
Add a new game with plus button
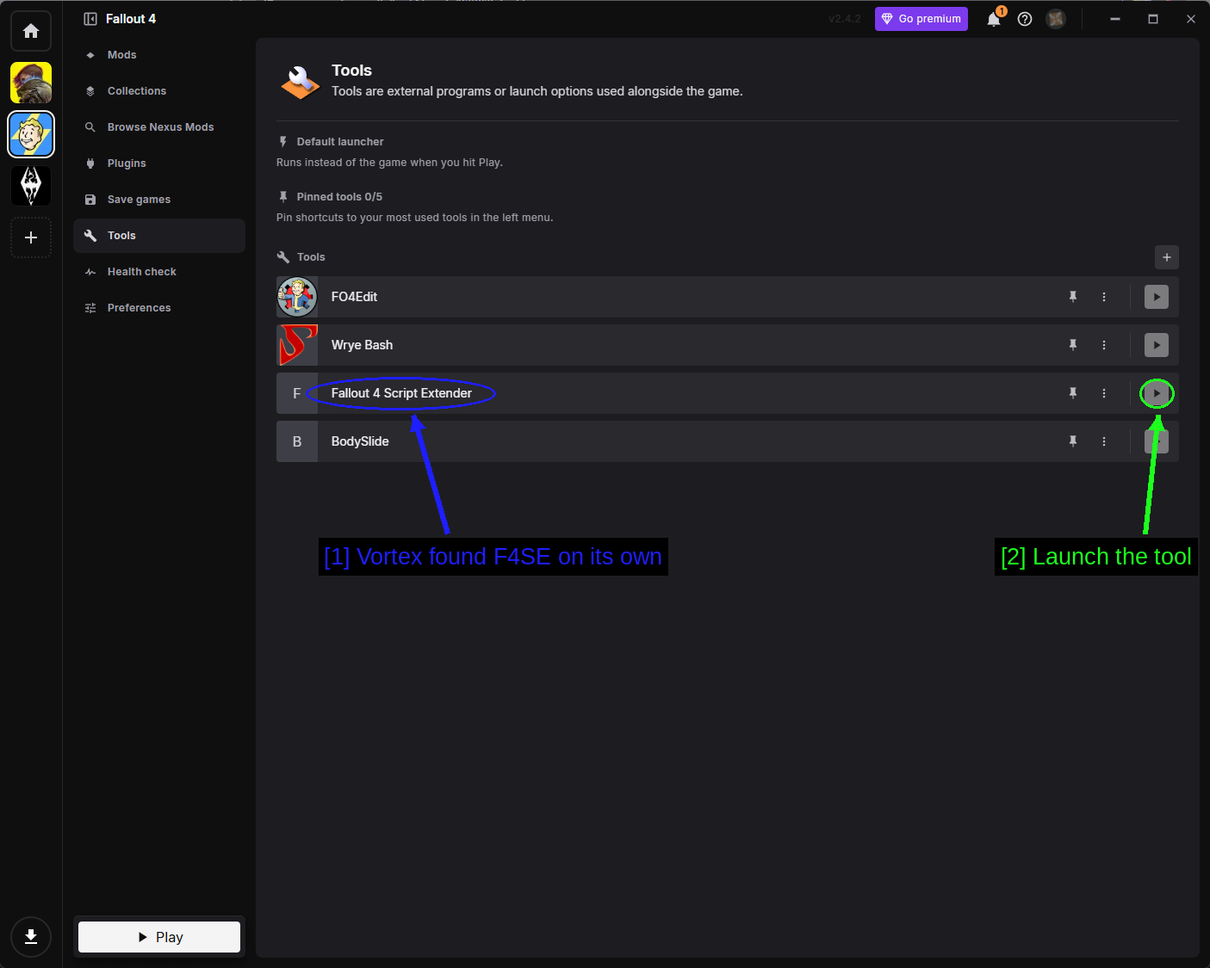31,237
